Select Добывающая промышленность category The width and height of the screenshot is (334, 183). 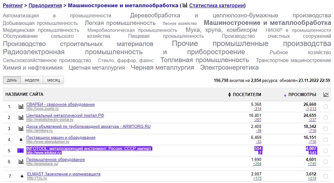(x=40, y=23)
